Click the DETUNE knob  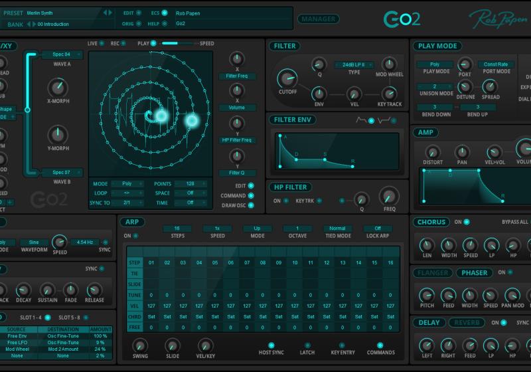pyautogui.click(x=465, y=87)
